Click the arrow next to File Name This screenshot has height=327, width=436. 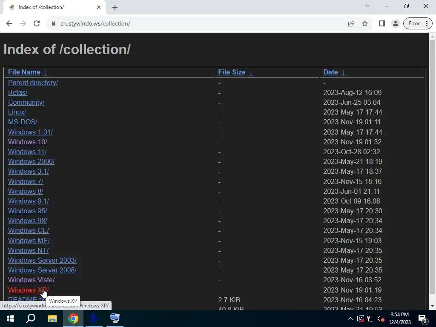[46, 73]
